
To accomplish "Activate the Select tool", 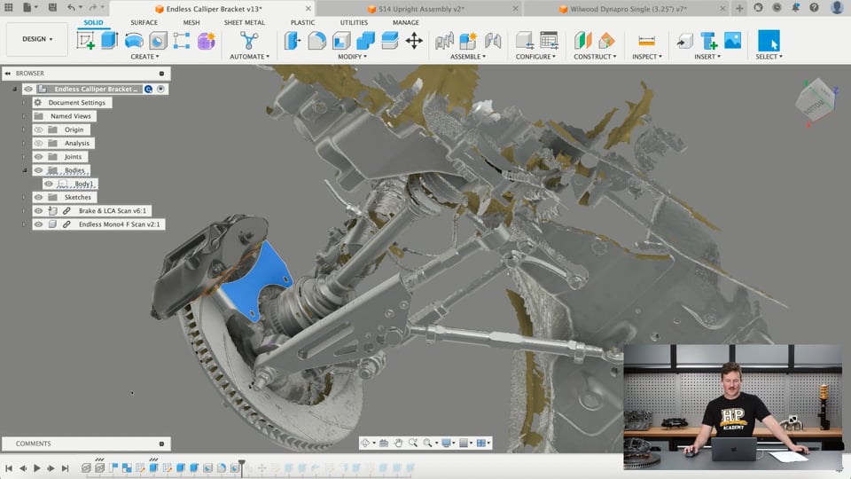I will [x=769, y=41].
